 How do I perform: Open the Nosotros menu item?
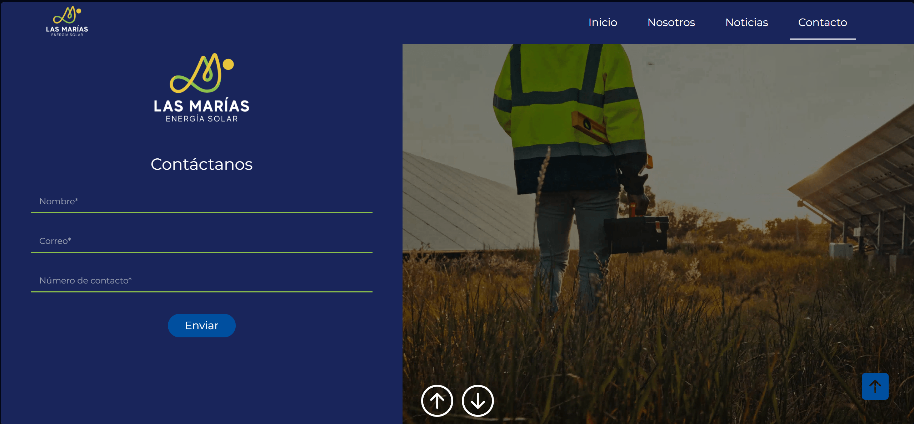tap(671, 22)
